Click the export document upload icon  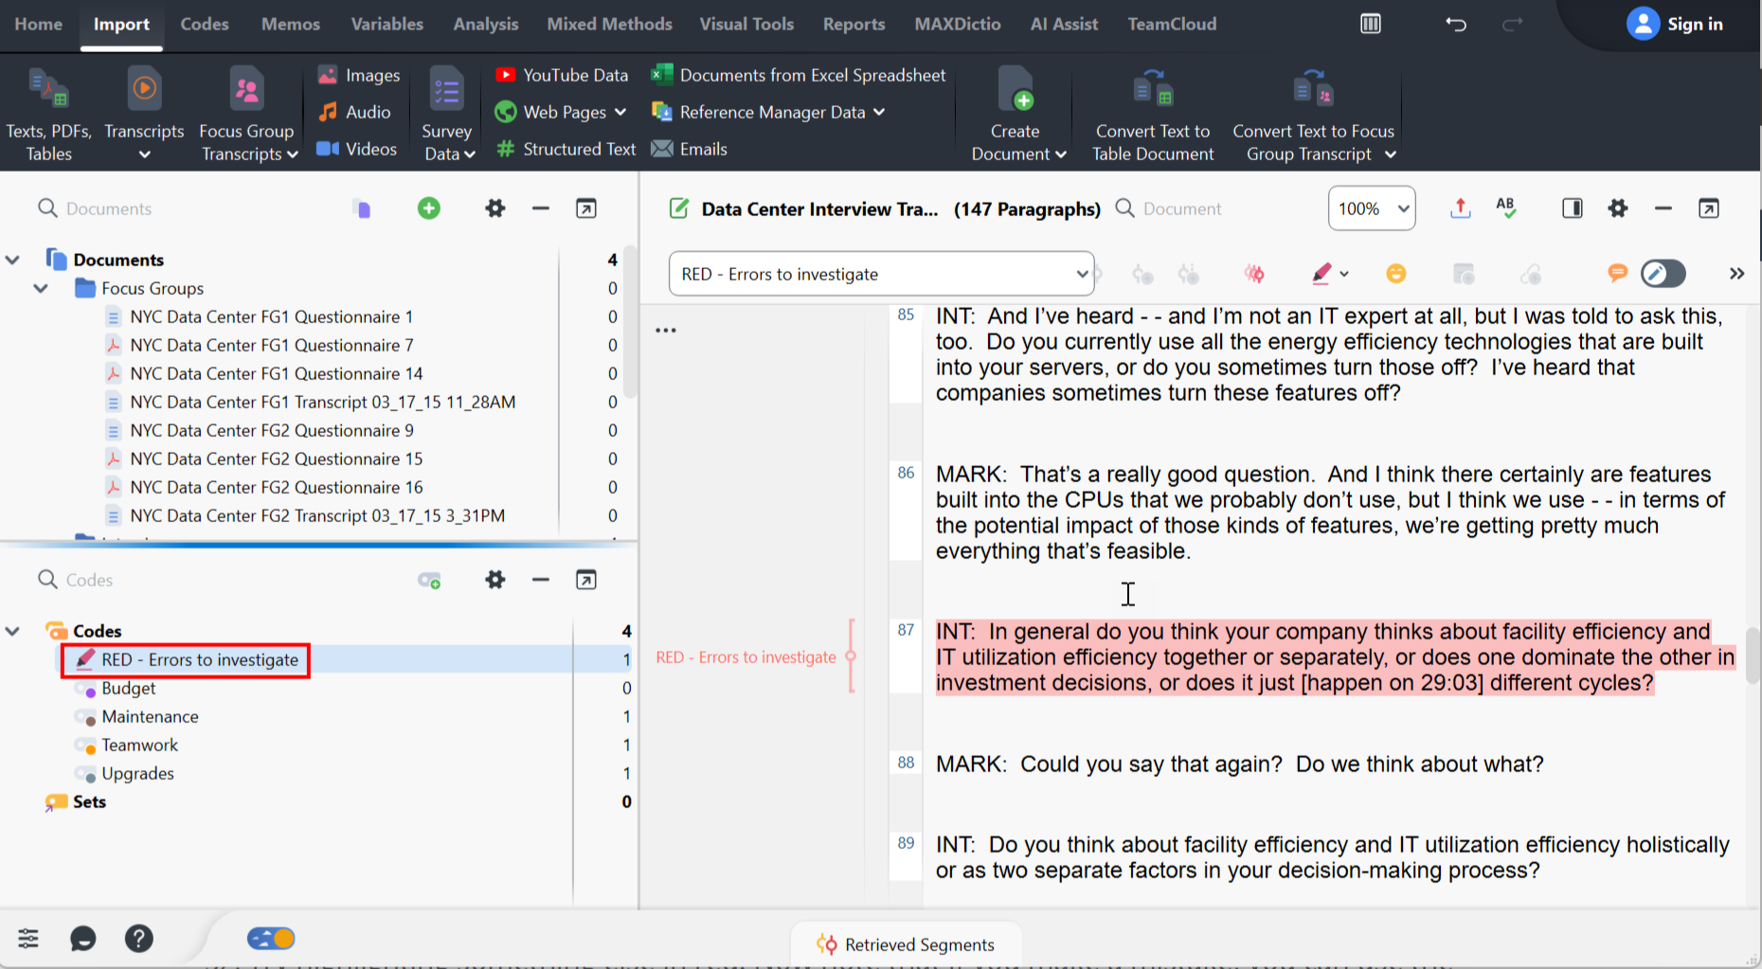1460,208
